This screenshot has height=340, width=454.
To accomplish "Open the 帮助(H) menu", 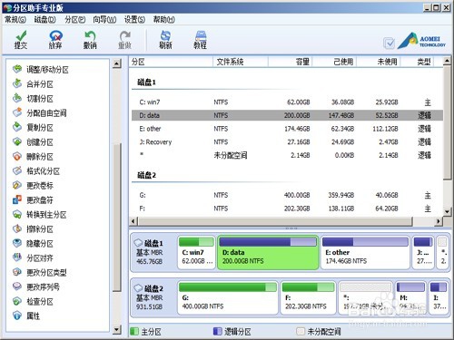I will (x=164, y=20).
